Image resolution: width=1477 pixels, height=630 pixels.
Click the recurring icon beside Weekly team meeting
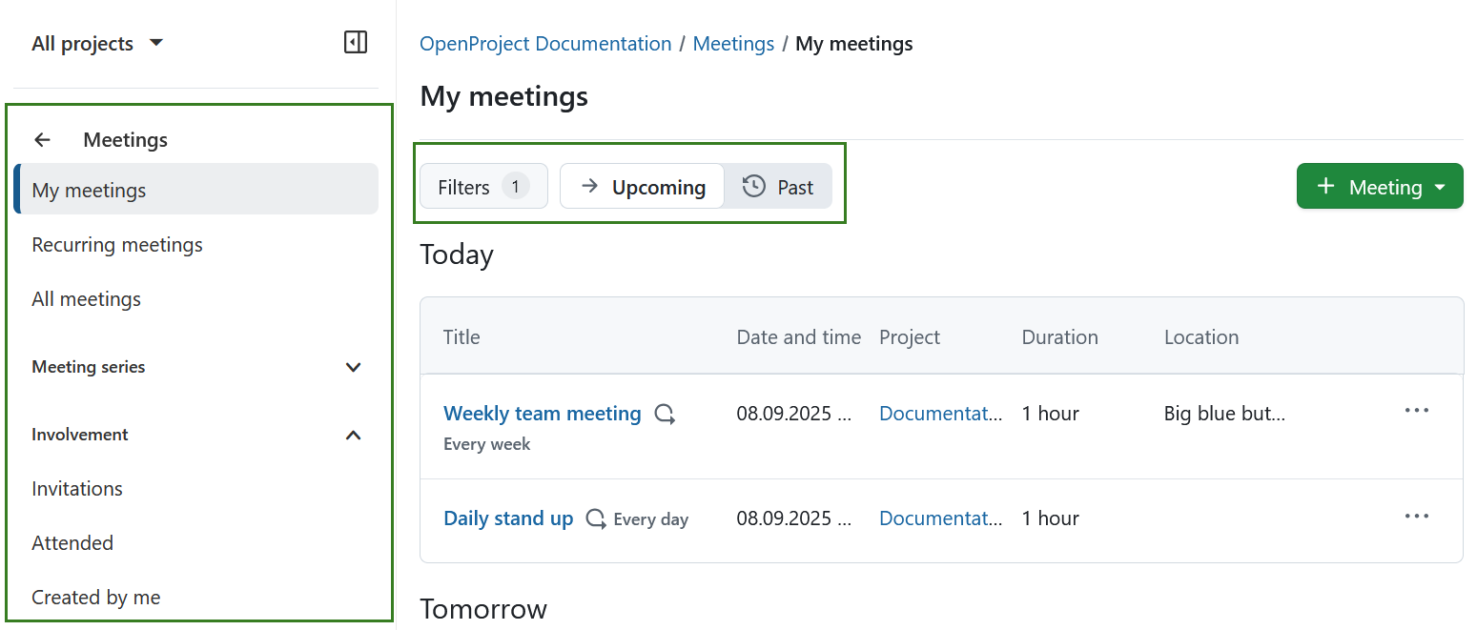[665, 413]
